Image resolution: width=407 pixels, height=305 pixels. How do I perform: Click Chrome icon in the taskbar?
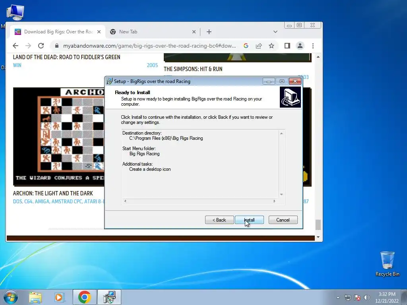click(x=84, y=297)
